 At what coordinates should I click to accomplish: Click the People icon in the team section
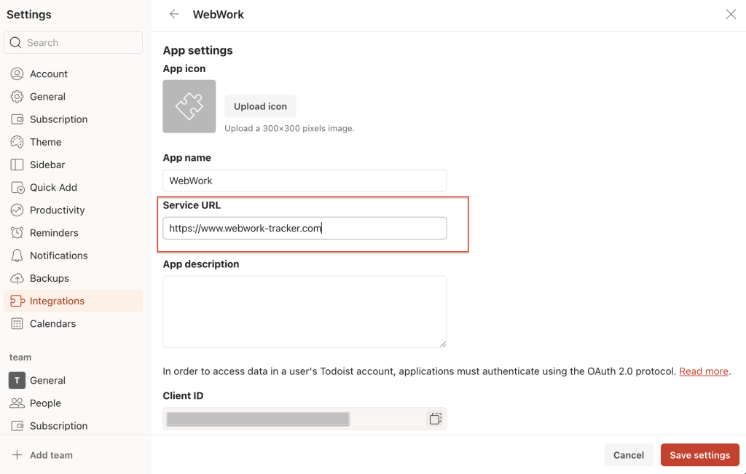(x=17, y=403)
